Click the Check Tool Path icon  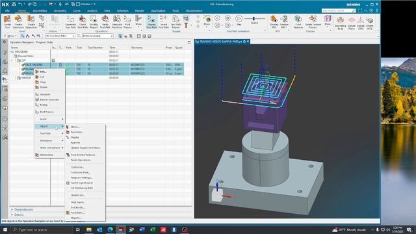coord(83,21)
